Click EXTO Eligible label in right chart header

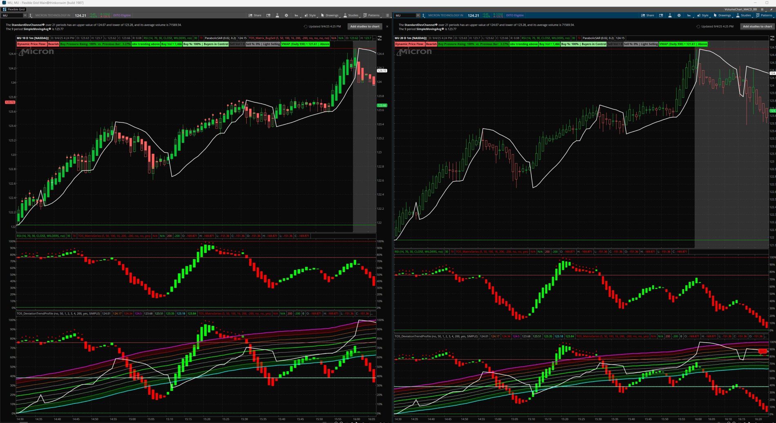(x=515, y=16)
